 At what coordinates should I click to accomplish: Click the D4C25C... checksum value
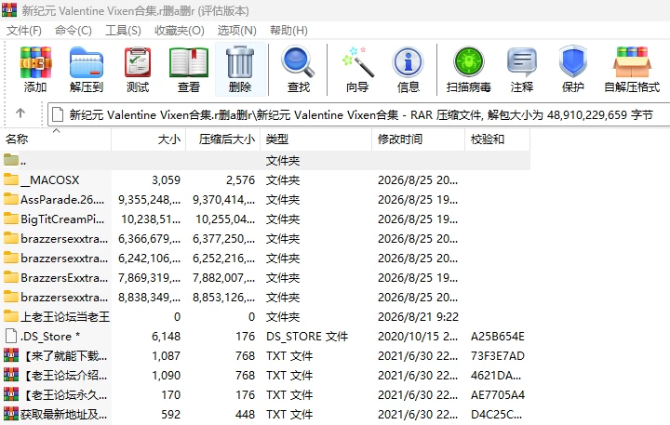(x=496, y=415)
